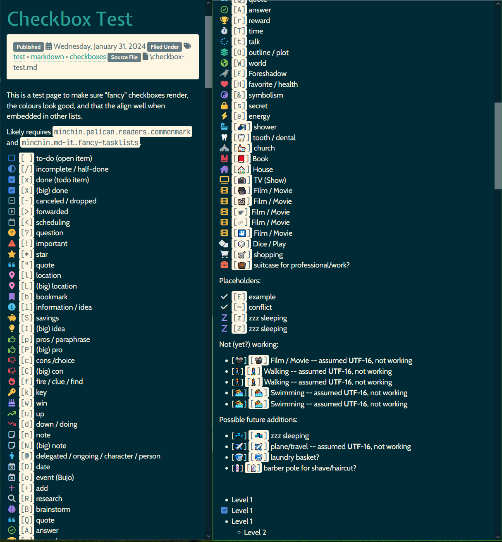Click the stopwatch icon beside time
Viewport: 502px width, 542px height.
[224, 31]
